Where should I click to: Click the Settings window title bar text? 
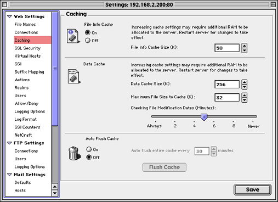[x=139, y=4]
